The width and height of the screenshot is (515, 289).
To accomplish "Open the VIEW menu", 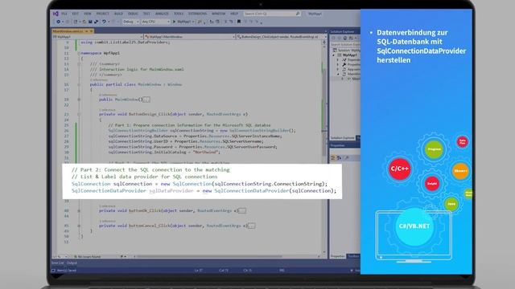I will tap(88, 14).
